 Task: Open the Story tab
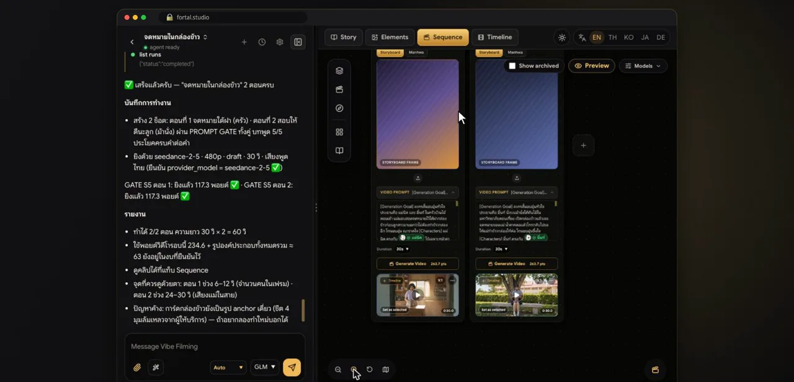343,37
